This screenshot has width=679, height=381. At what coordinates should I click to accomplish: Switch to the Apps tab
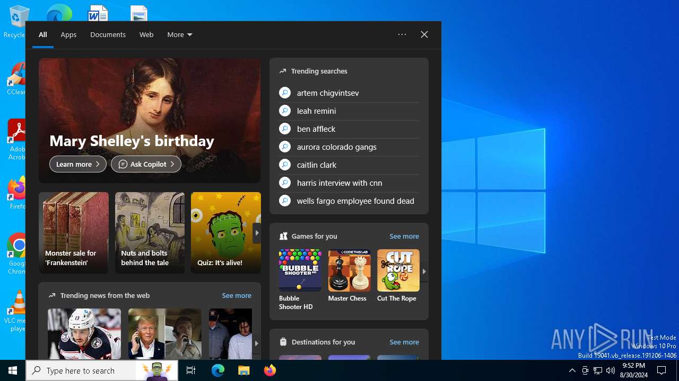pyautogui.click(x=68, y=34)
